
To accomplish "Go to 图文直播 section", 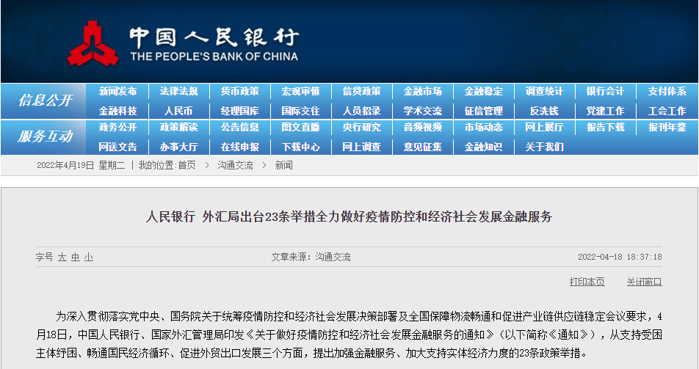I will click(x=301, y=128).
